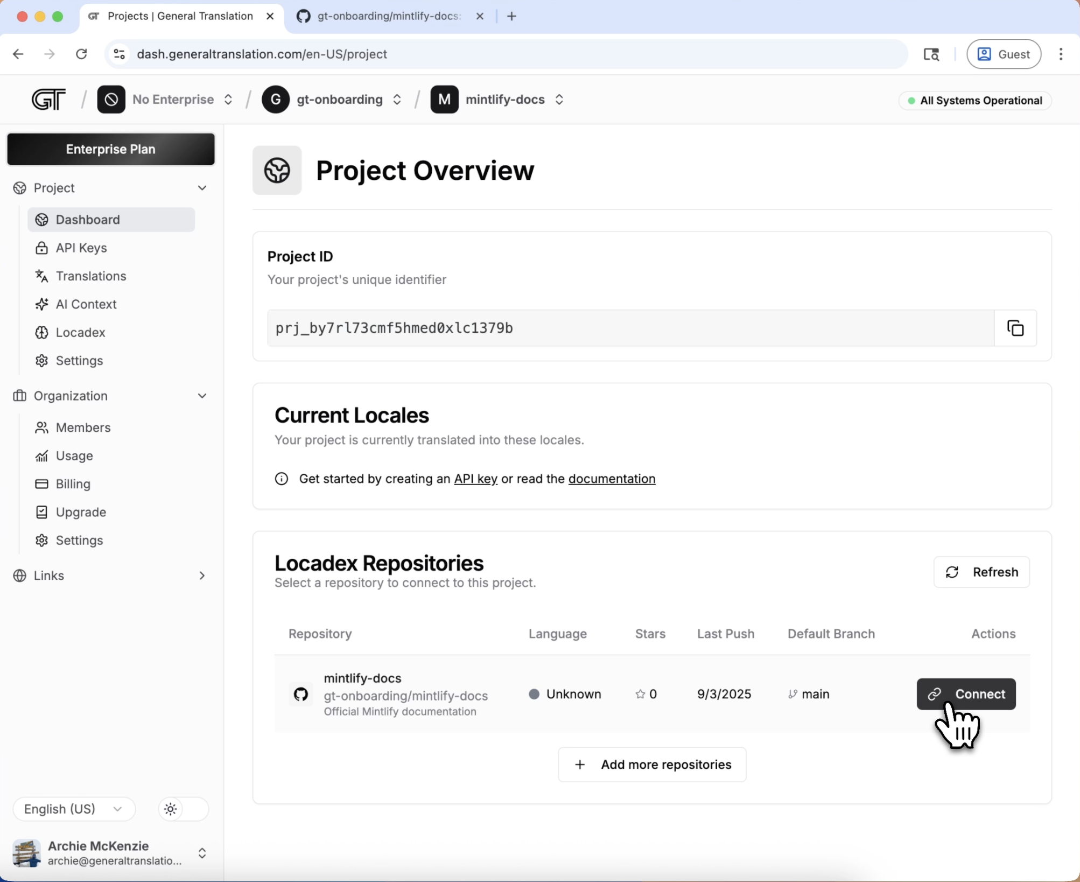
Task: Click the All Systems Operational status indicator
Action: (975, 100)
